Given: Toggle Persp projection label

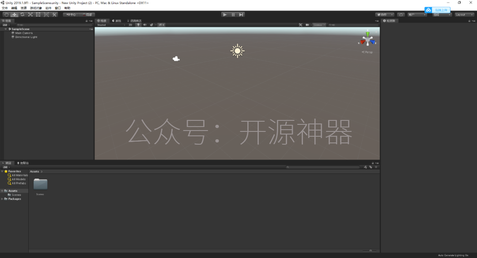Looking at the screenshot, I should (367, 52).
